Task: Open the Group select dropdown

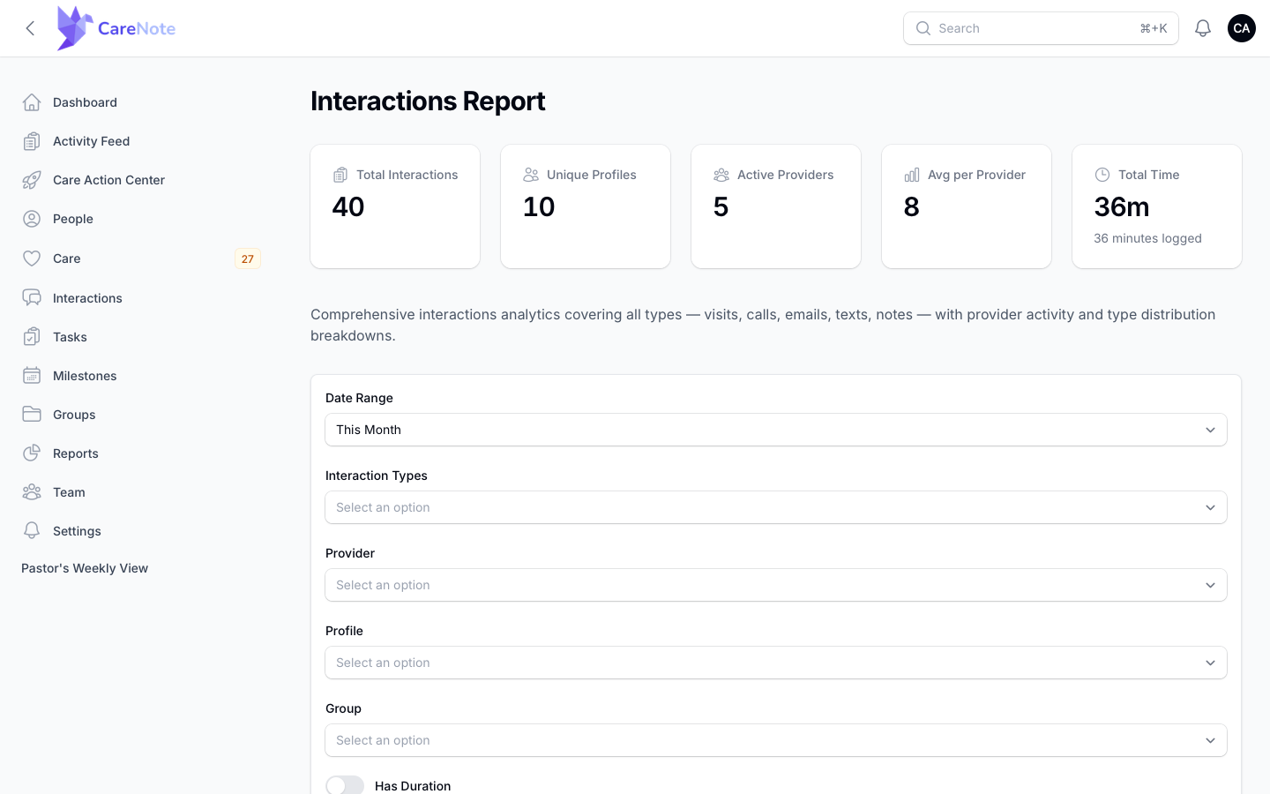Action: [x=776, y=740]
